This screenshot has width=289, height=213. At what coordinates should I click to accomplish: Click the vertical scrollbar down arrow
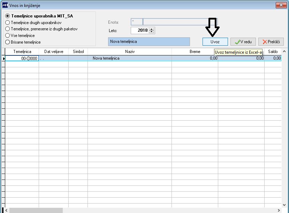tap(284, 205)
